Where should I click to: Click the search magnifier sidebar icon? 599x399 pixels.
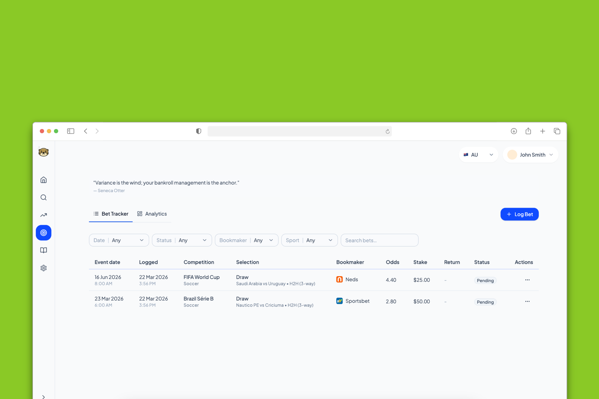click(x=44, y=198)
